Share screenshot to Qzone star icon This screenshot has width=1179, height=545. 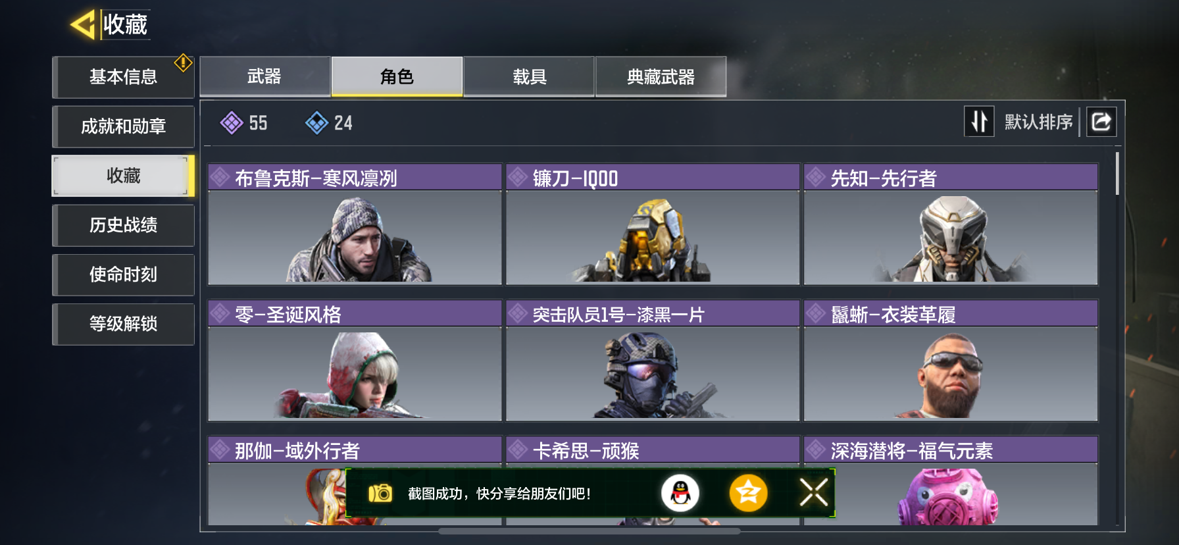tap(748, 493)
